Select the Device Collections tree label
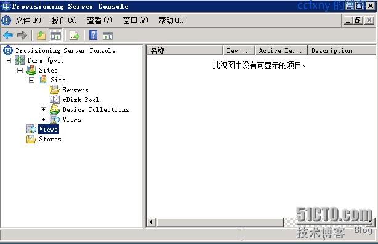The width and height of the screenshot is (378, 244). click(x=95, y=109)
